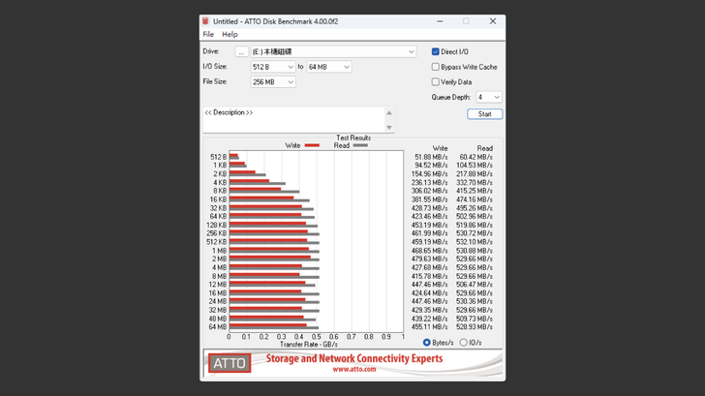This screenshot has height=396, width=705.
Task: Open the File menu
Action: pyautogui.click(x=208, y=35)
